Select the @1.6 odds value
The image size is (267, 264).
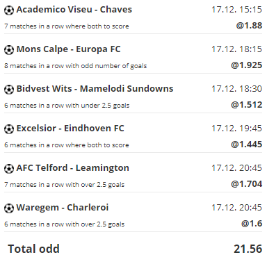pyautogui.click(x=252, y=224)
